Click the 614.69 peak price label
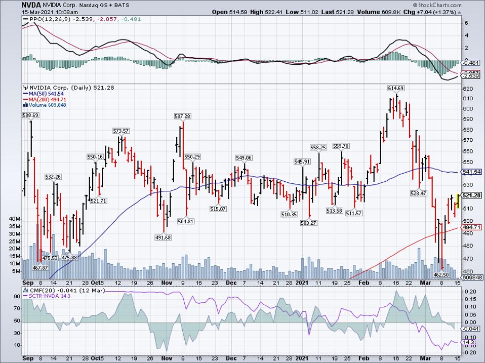The width and height of the screenshot is (485, 363). tap(395, 89)
